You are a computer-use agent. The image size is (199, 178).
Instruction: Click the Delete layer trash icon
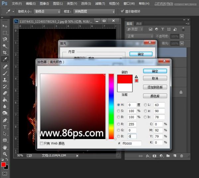pyautogui.click(x=181, y=156)
